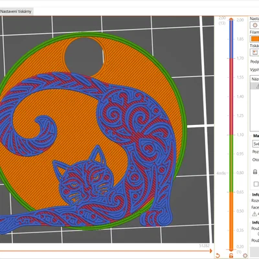Switch to Nastavení tiskárny tab
The width and height of the screenshot is (259, 259).
click(x=16, y=12)
